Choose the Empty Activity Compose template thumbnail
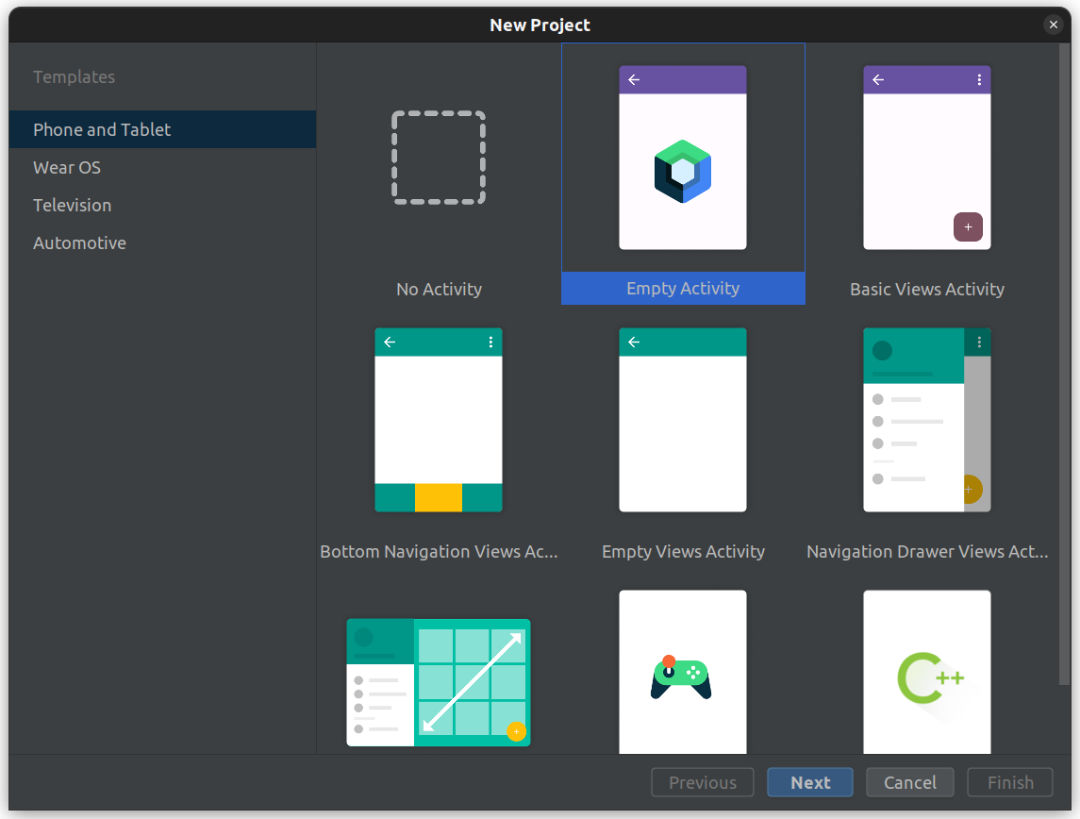Viewport: 1080px width, 819px height. point(683,158)
